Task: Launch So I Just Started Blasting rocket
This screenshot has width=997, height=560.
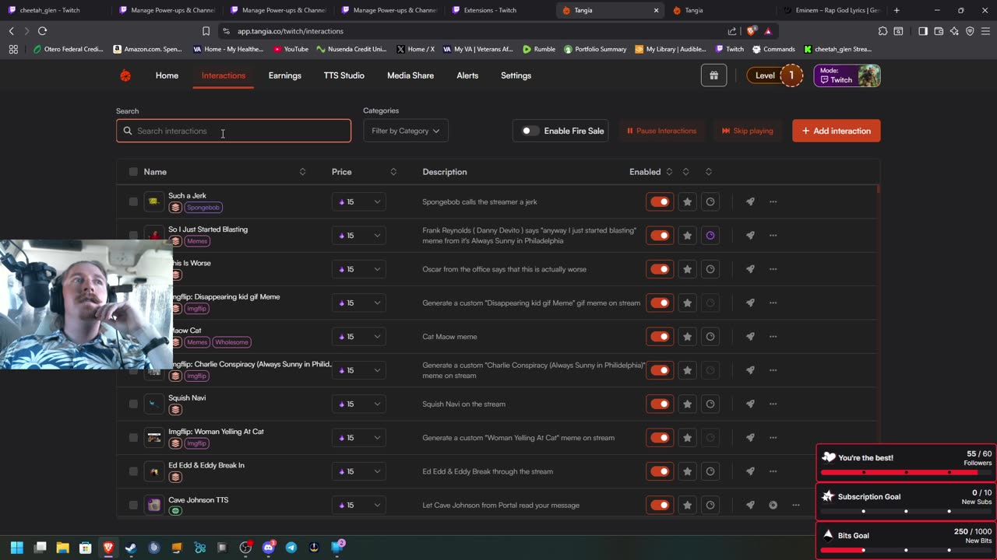Action: pos(750,236)
